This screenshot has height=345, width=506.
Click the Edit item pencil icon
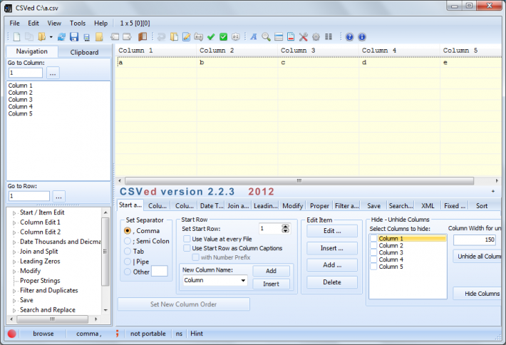(x=186, y=37)
